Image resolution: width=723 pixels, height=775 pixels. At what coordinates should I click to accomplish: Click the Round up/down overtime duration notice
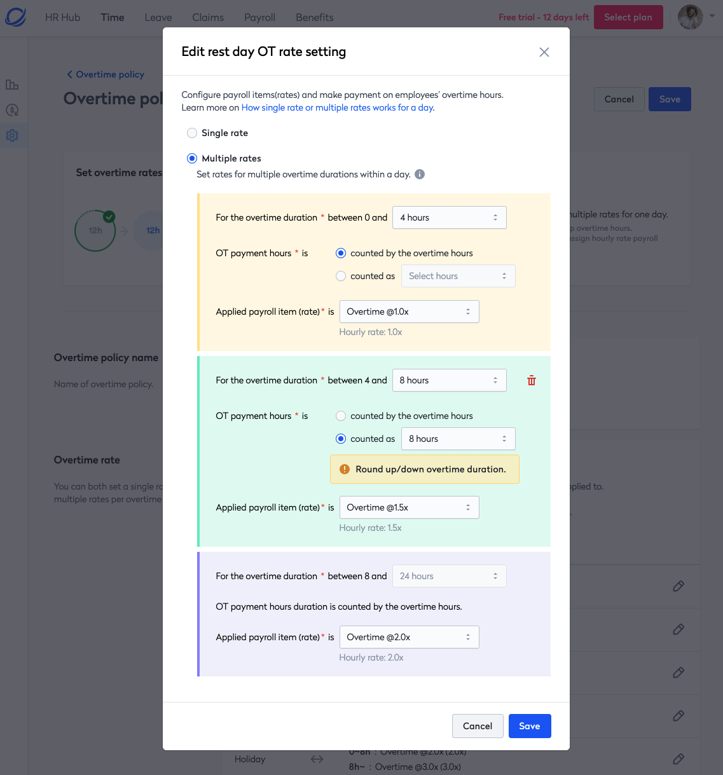425,469
